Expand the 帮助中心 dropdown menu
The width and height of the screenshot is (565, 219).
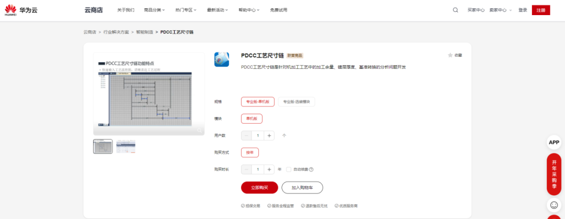pos(249,10)
